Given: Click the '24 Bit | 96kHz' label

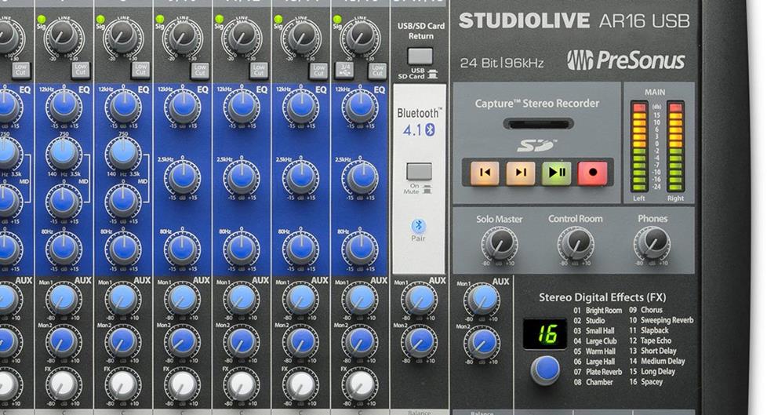Looking at the screenshot, I should pyautogui.click(x=502, y=63).
